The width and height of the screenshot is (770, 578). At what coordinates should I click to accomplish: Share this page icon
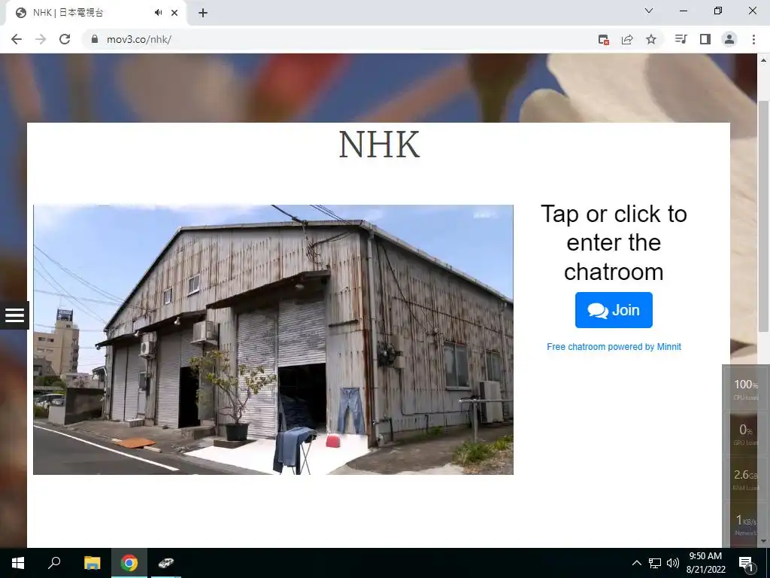pyautogui.click(x=627, y=39)
